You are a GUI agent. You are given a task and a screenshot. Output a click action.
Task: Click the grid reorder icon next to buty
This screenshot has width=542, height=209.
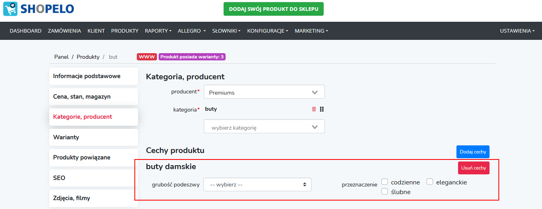(x=322, y=109)
